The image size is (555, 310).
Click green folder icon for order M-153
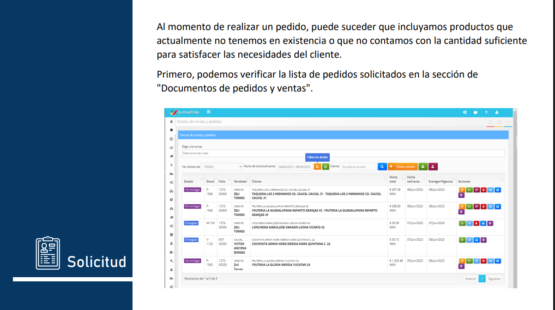point(462,223)
